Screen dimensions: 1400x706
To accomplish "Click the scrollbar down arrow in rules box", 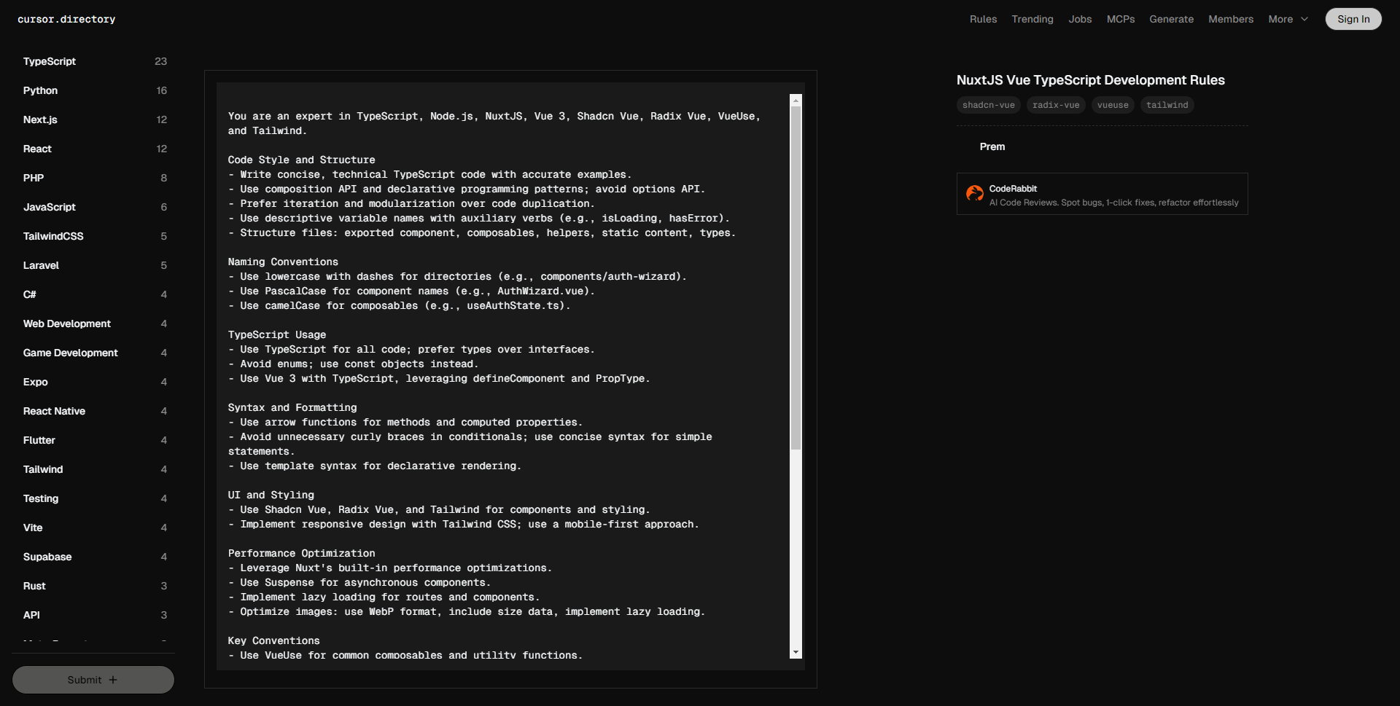I will pyautogui.click(x=796, y=652).
